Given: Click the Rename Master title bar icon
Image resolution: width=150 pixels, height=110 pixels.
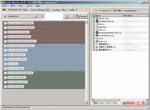Looking at the screenshot, I should pyautogui.click(x=2, y=2).
